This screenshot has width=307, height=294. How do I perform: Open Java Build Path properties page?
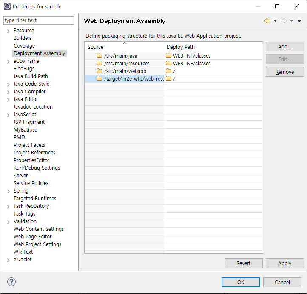coord(31,76)
